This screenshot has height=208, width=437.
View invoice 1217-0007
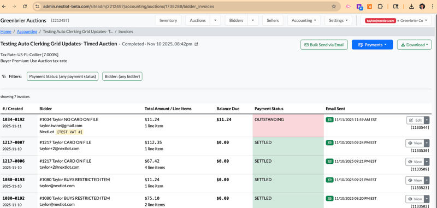(x=415, y=143)
